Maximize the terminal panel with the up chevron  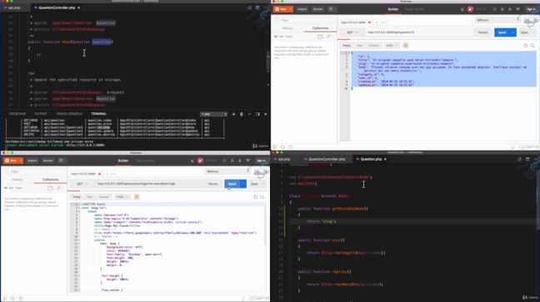pyautogui.click(x=250, y=114)
